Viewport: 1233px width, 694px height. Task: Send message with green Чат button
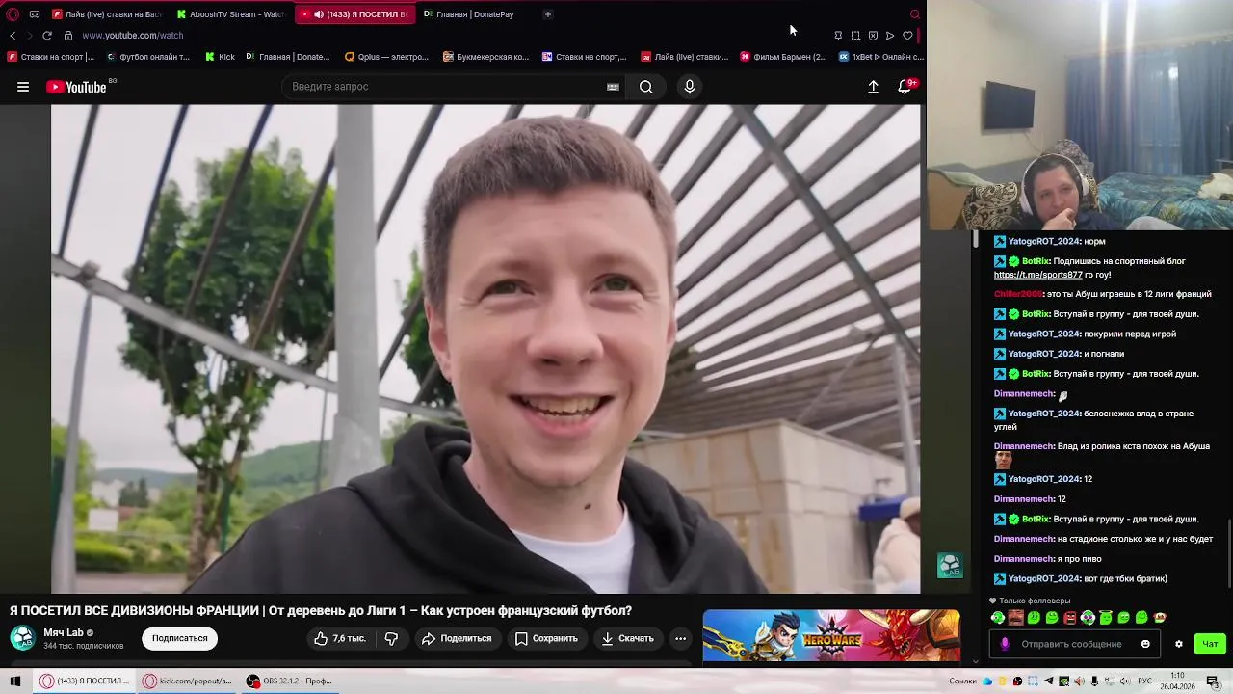click(1210, 644)
